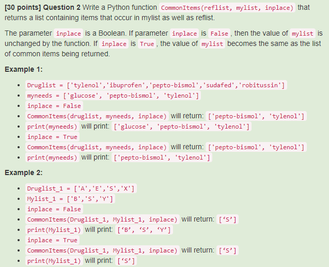
Task: Click the returned '['pepto-bismol', 'tylenol']' after the first will return
Action: point(256,116)
